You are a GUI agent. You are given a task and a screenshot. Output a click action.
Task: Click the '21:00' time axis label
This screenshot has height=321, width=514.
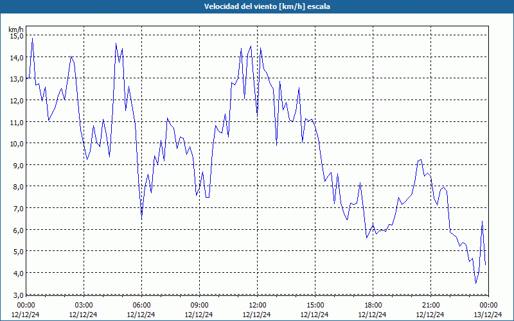pyautogui.click(x=430, y=306)
